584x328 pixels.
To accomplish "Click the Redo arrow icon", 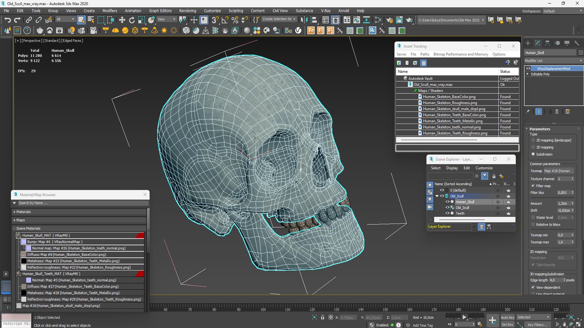I will pyautogui.click(x=17, y=20).
